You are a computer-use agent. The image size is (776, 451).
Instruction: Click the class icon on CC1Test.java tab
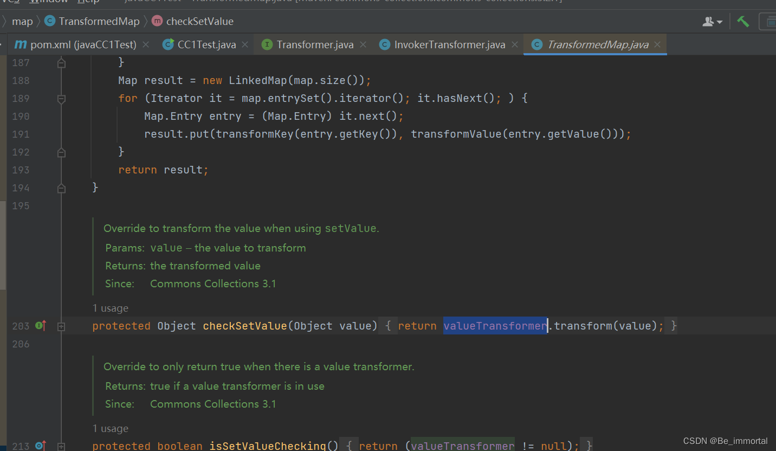pyautogui.click(x=169, y=44)
